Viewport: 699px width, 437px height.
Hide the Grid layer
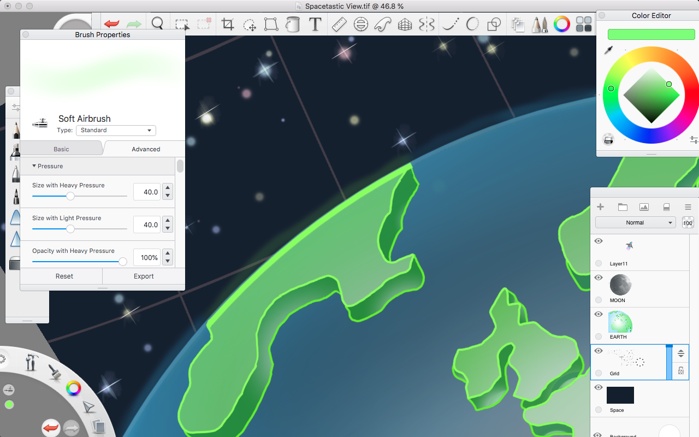[x=599, y=351]
